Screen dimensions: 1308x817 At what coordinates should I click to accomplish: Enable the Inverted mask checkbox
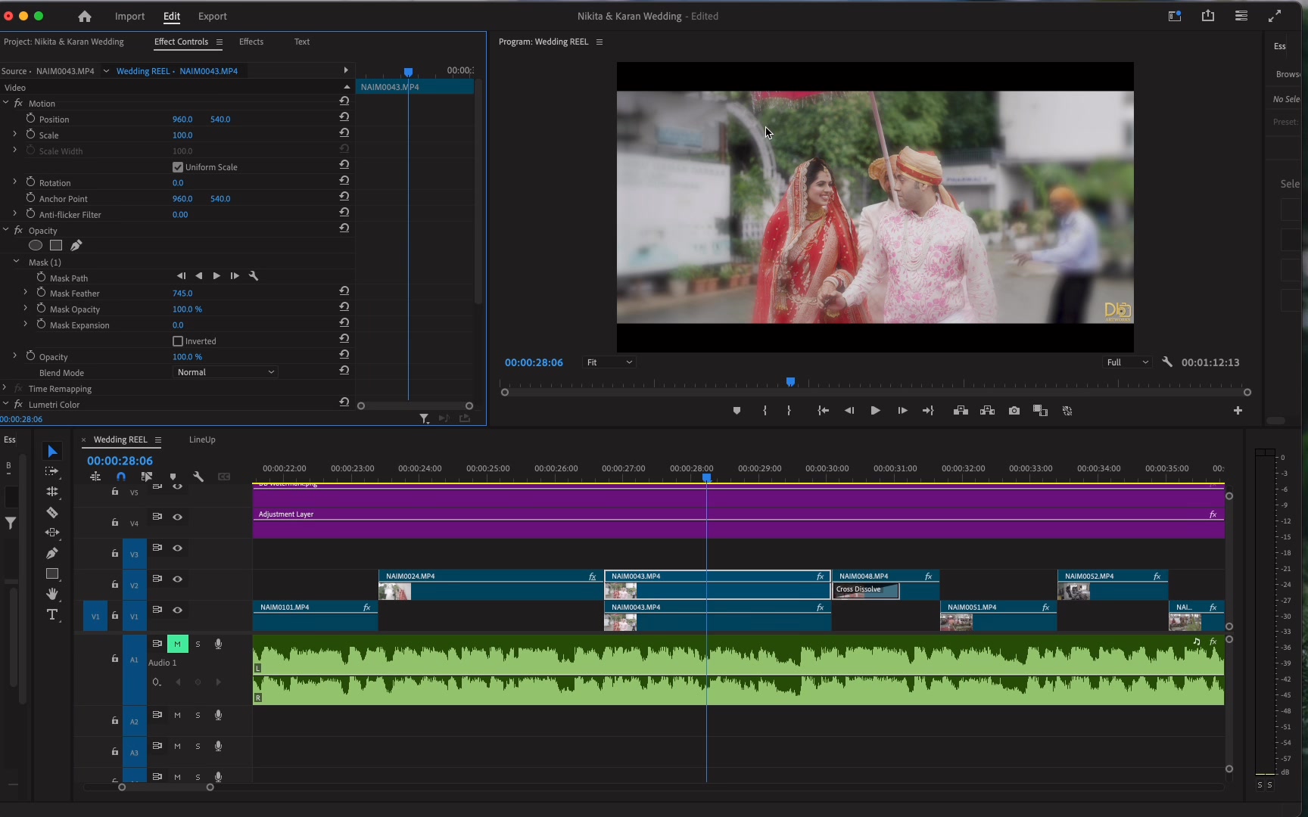[x=178, y=341]
